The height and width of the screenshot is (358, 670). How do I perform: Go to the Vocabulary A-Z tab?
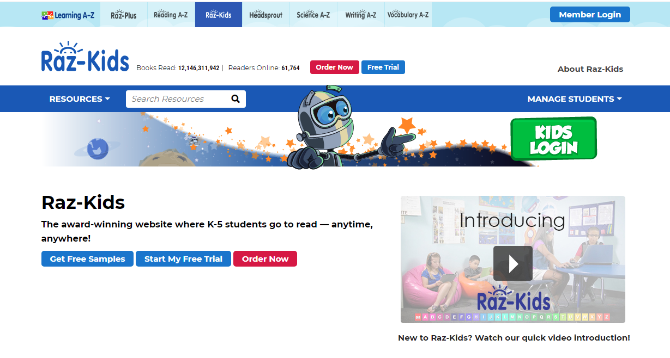pyautogui.click(x=408, y=15)
